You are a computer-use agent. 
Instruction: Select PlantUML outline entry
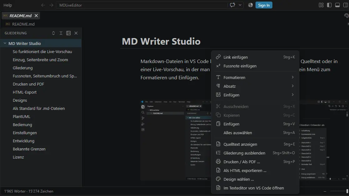(x=21, y=116)
